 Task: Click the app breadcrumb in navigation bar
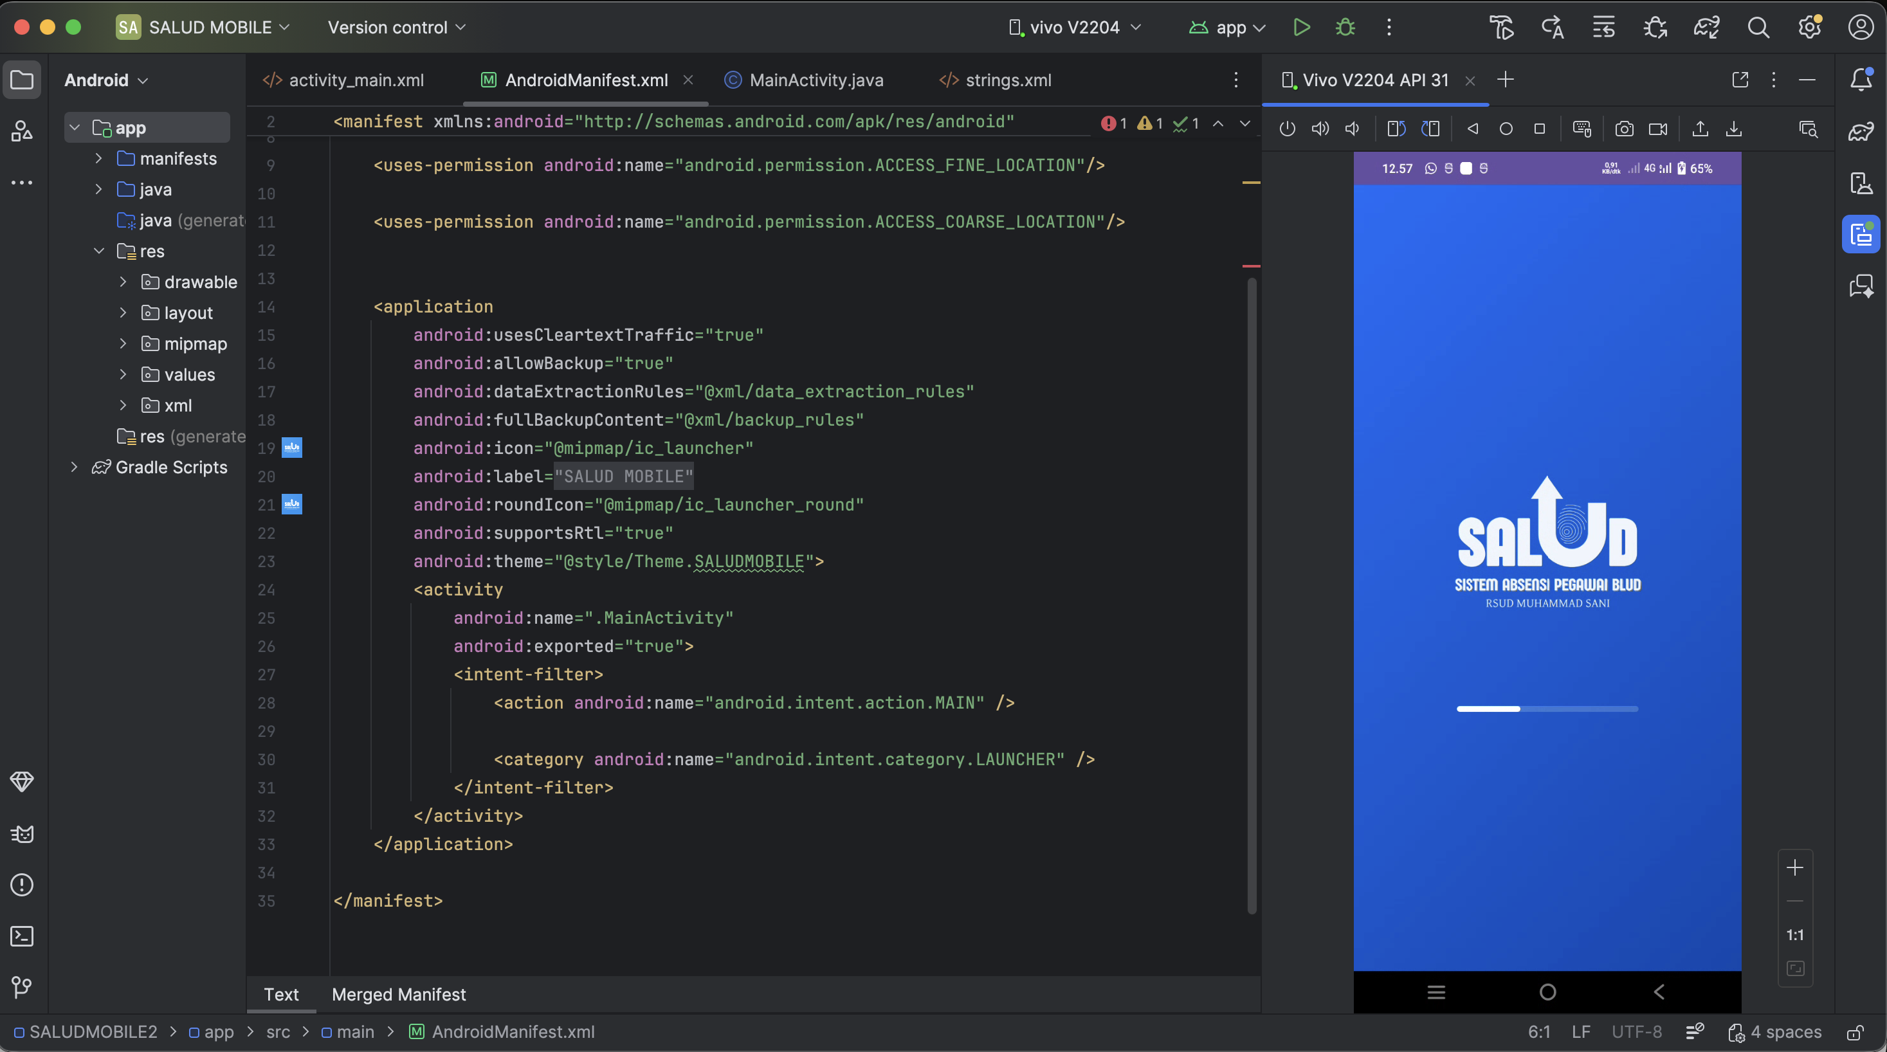pos(212,1032)
